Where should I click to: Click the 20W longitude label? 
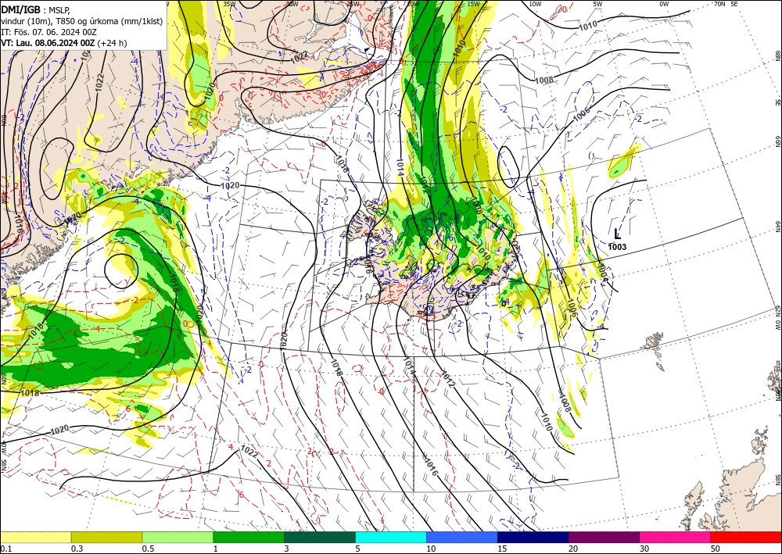point(413,3)
